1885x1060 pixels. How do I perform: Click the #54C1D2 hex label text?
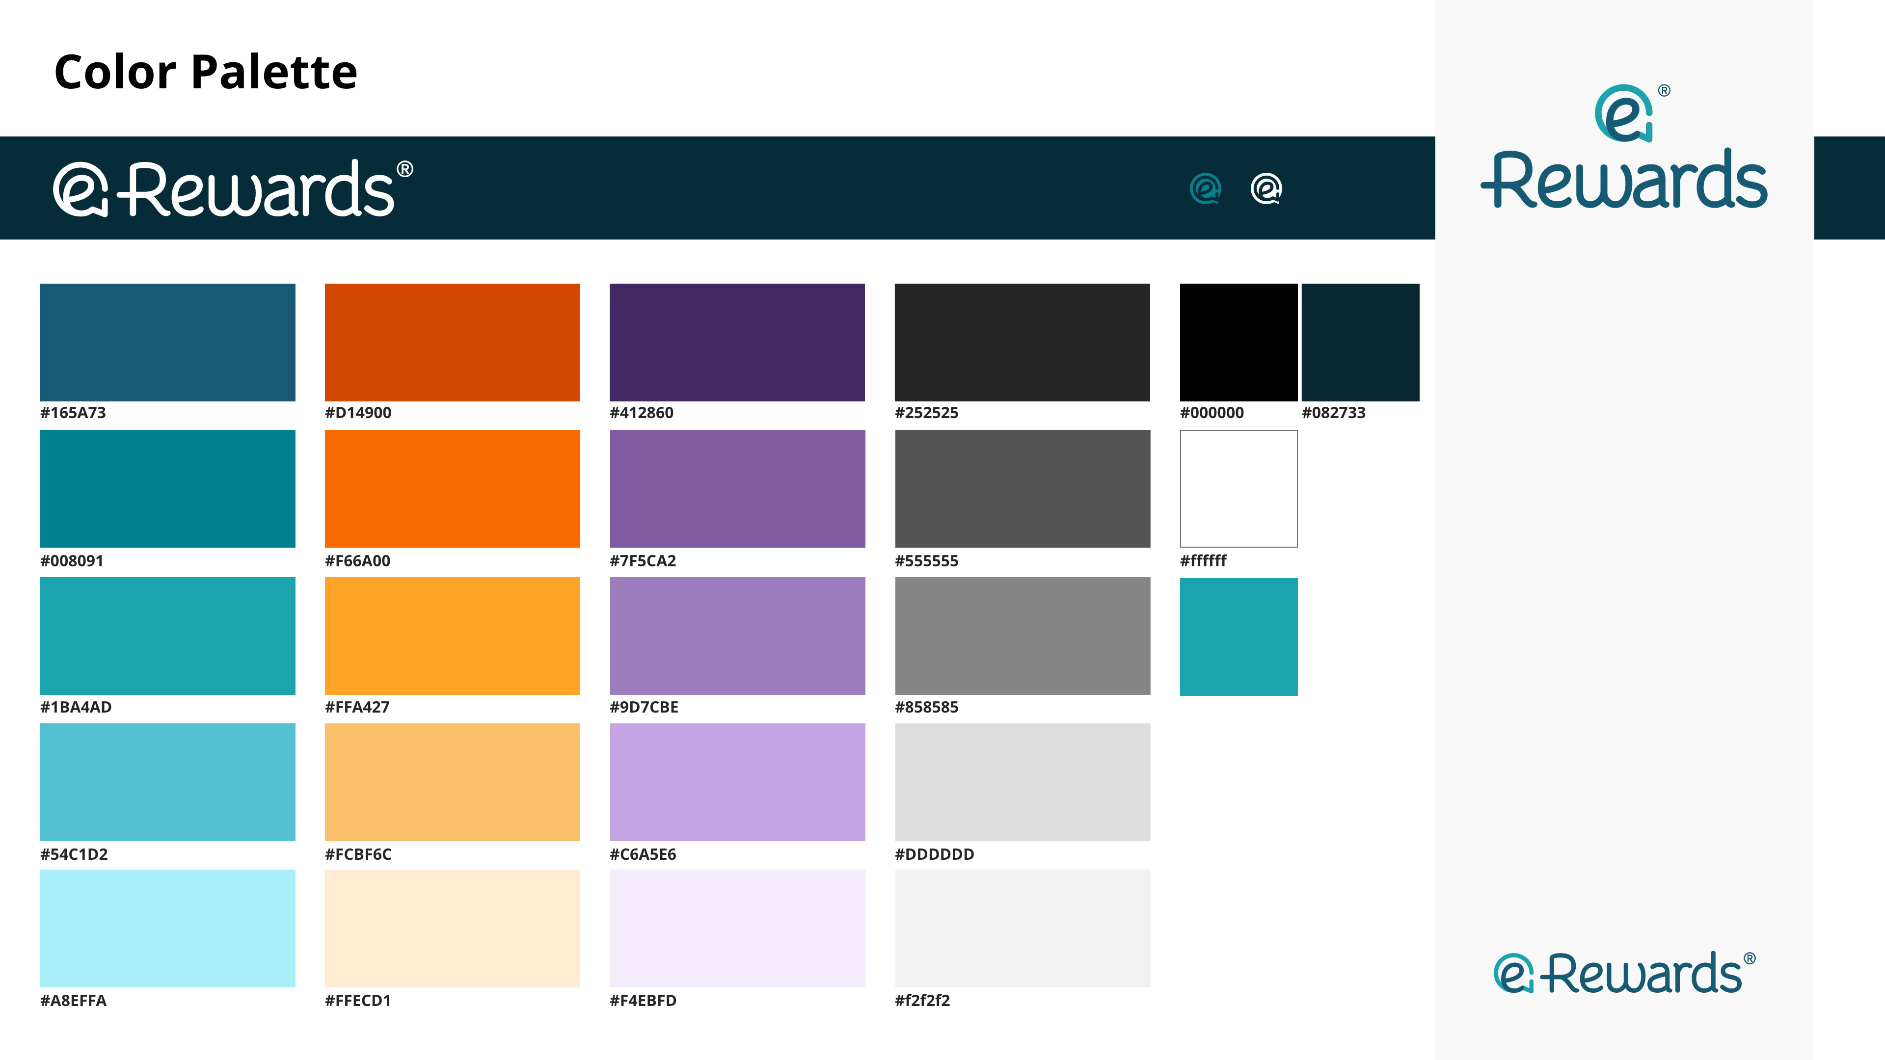coord(74,854)
